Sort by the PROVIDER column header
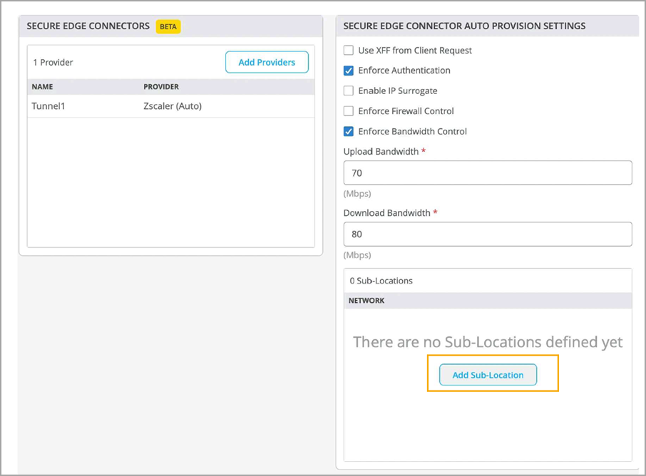 click(161, 87)
